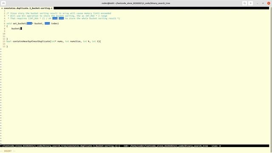The image size is (272, 153).
Task: Click line number 10 in the gutter
Action: [4, 34]
